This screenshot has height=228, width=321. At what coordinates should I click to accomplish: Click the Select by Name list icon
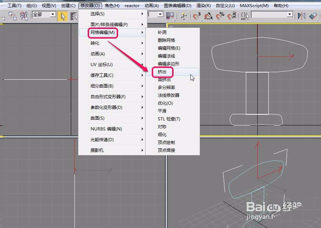coord(74,16)
